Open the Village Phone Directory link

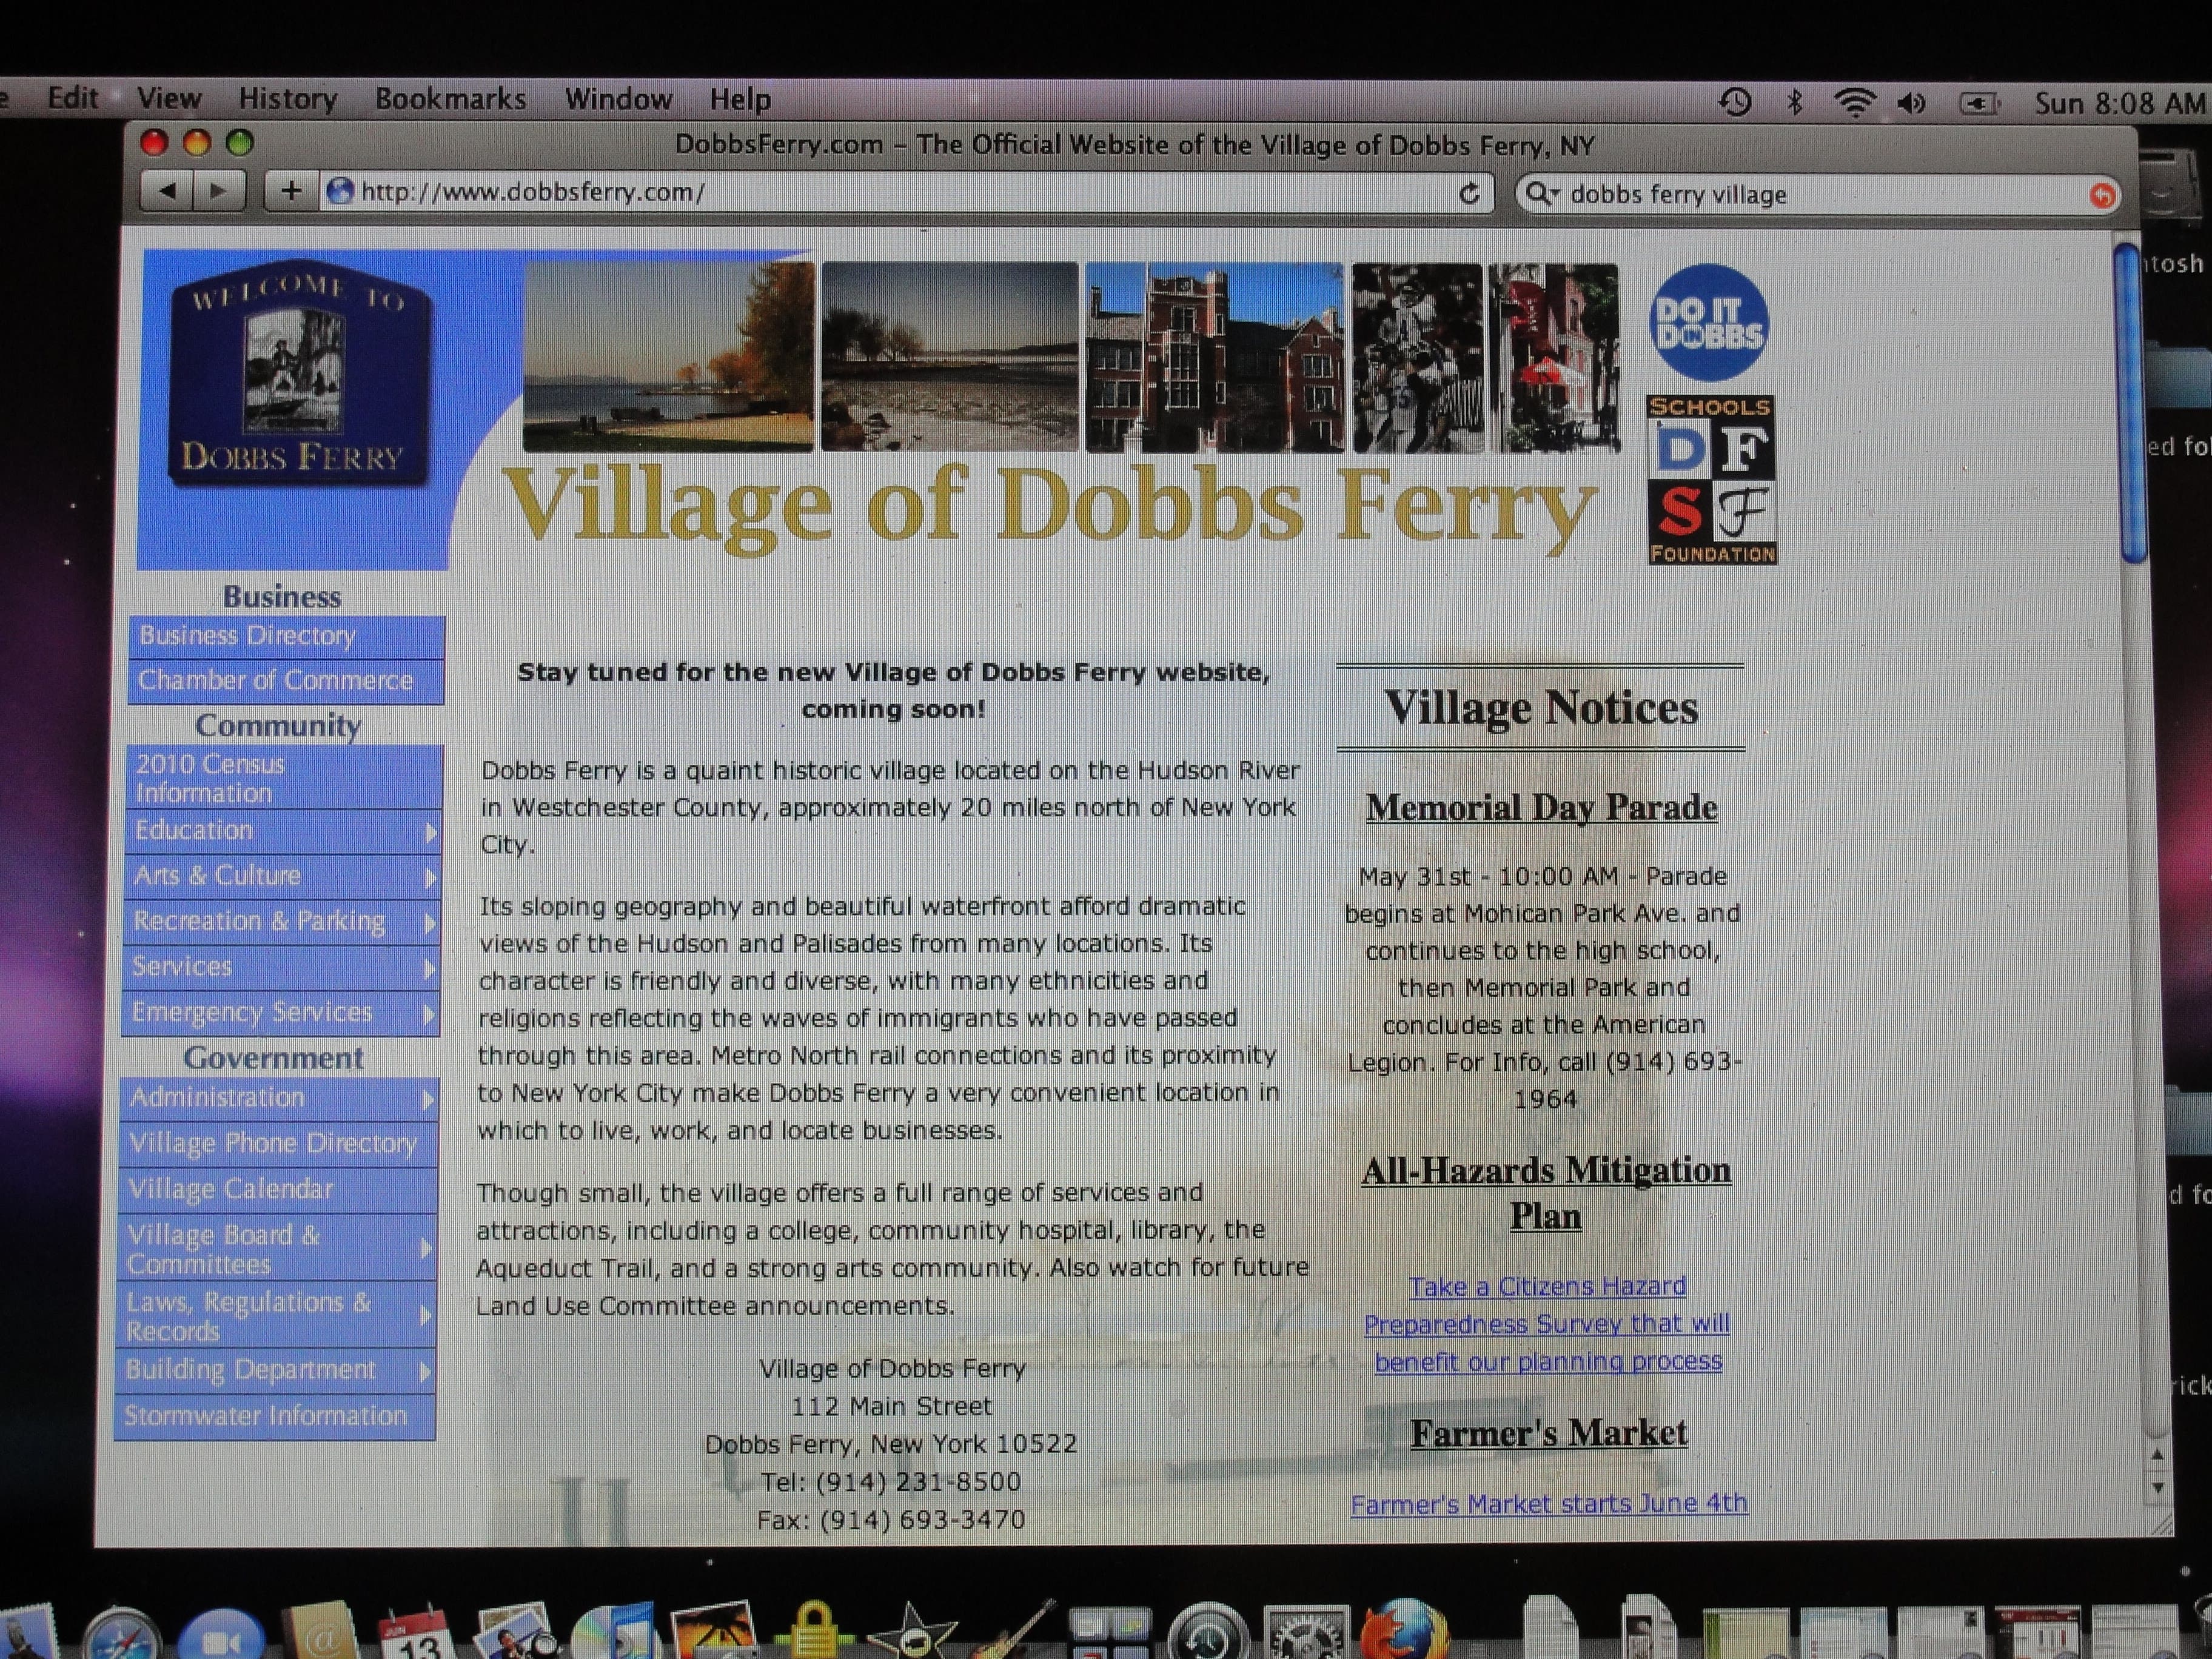(277, 1145)
